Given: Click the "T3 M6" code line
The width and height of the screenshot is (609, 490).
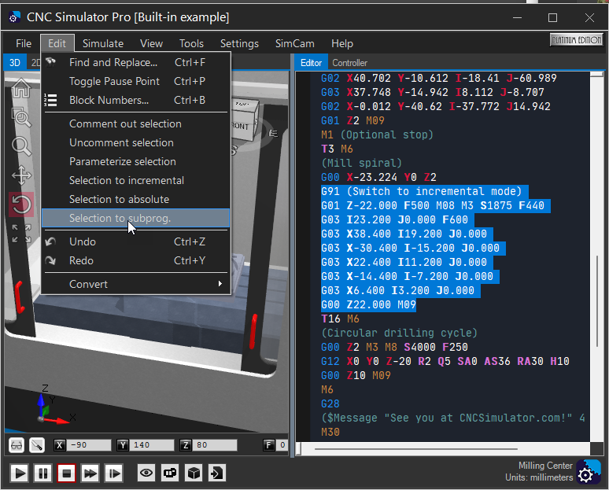Looking at the screenshot, I should tap(337, 149).
